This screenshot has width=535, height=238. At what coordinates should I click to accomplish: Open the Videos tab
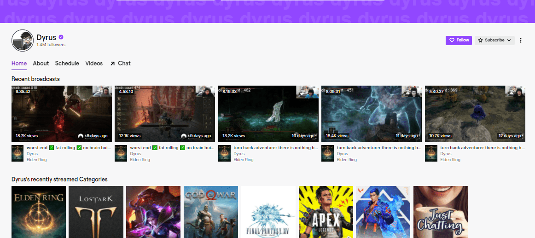click(x=94, y=64)
